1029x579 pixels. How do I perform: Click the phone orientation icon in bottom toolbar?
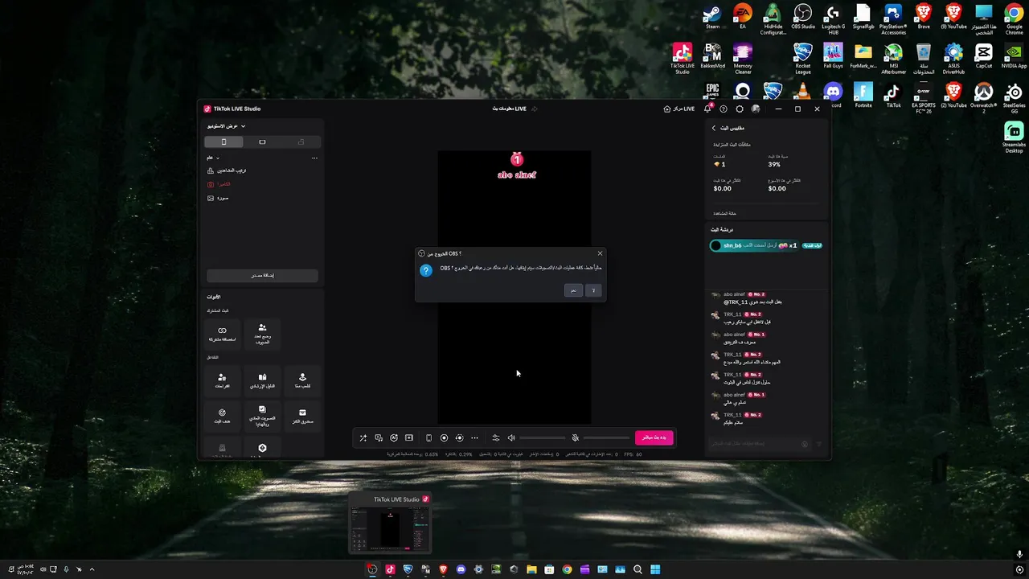428,438
